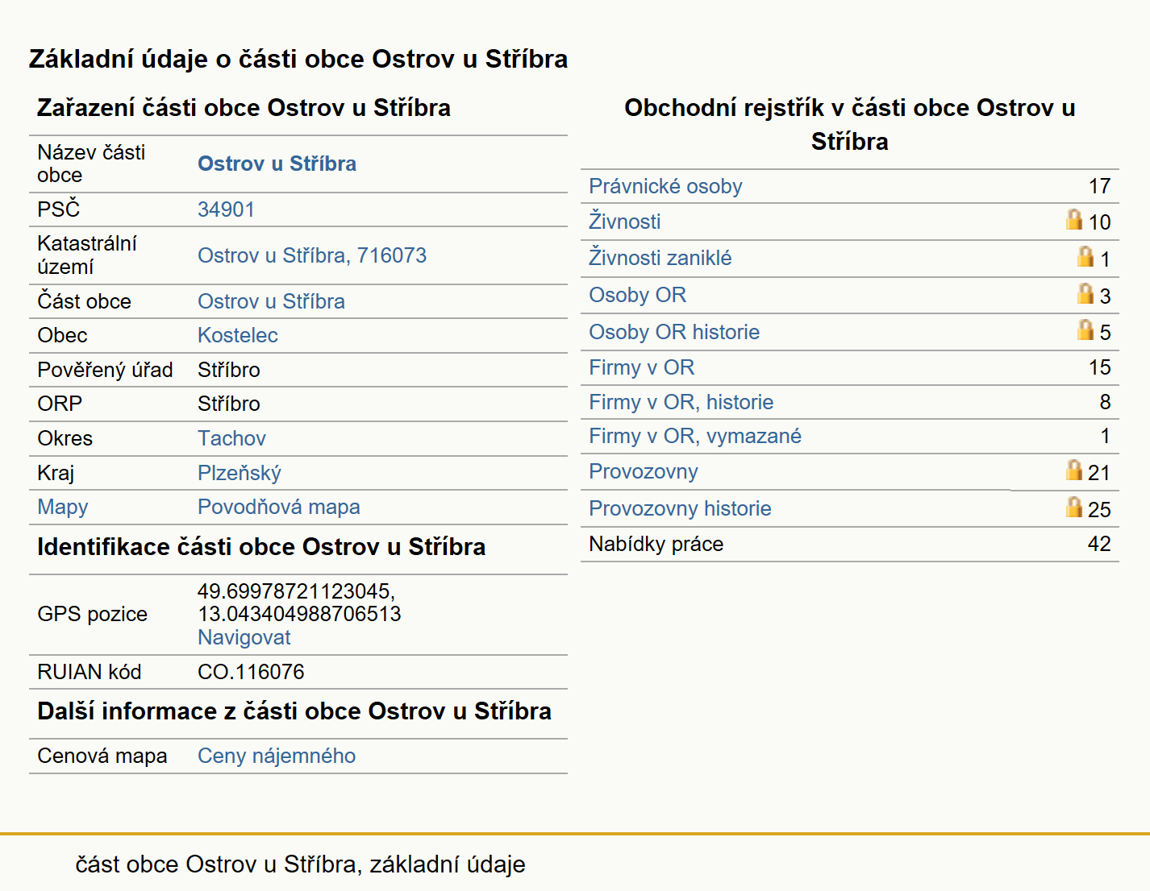Open the Povodňová mapa link
Screen dimensions: 1150x891
278,507
